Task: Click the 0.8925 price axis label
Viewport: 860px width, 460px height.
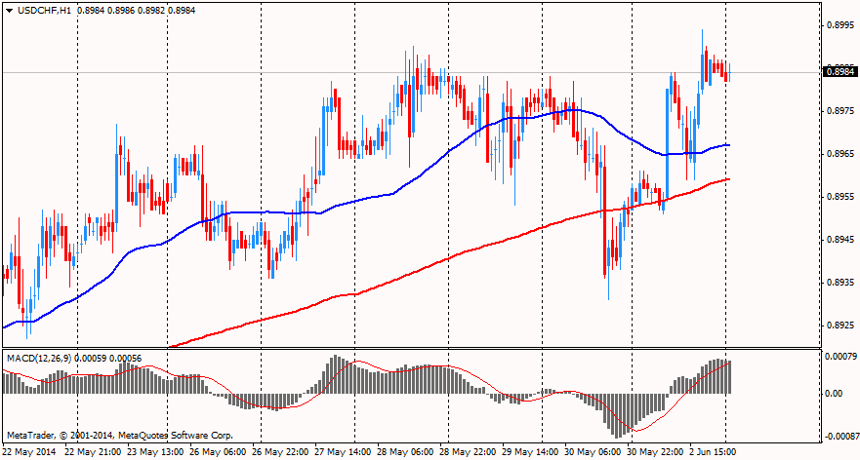Action: pos(841,326)
